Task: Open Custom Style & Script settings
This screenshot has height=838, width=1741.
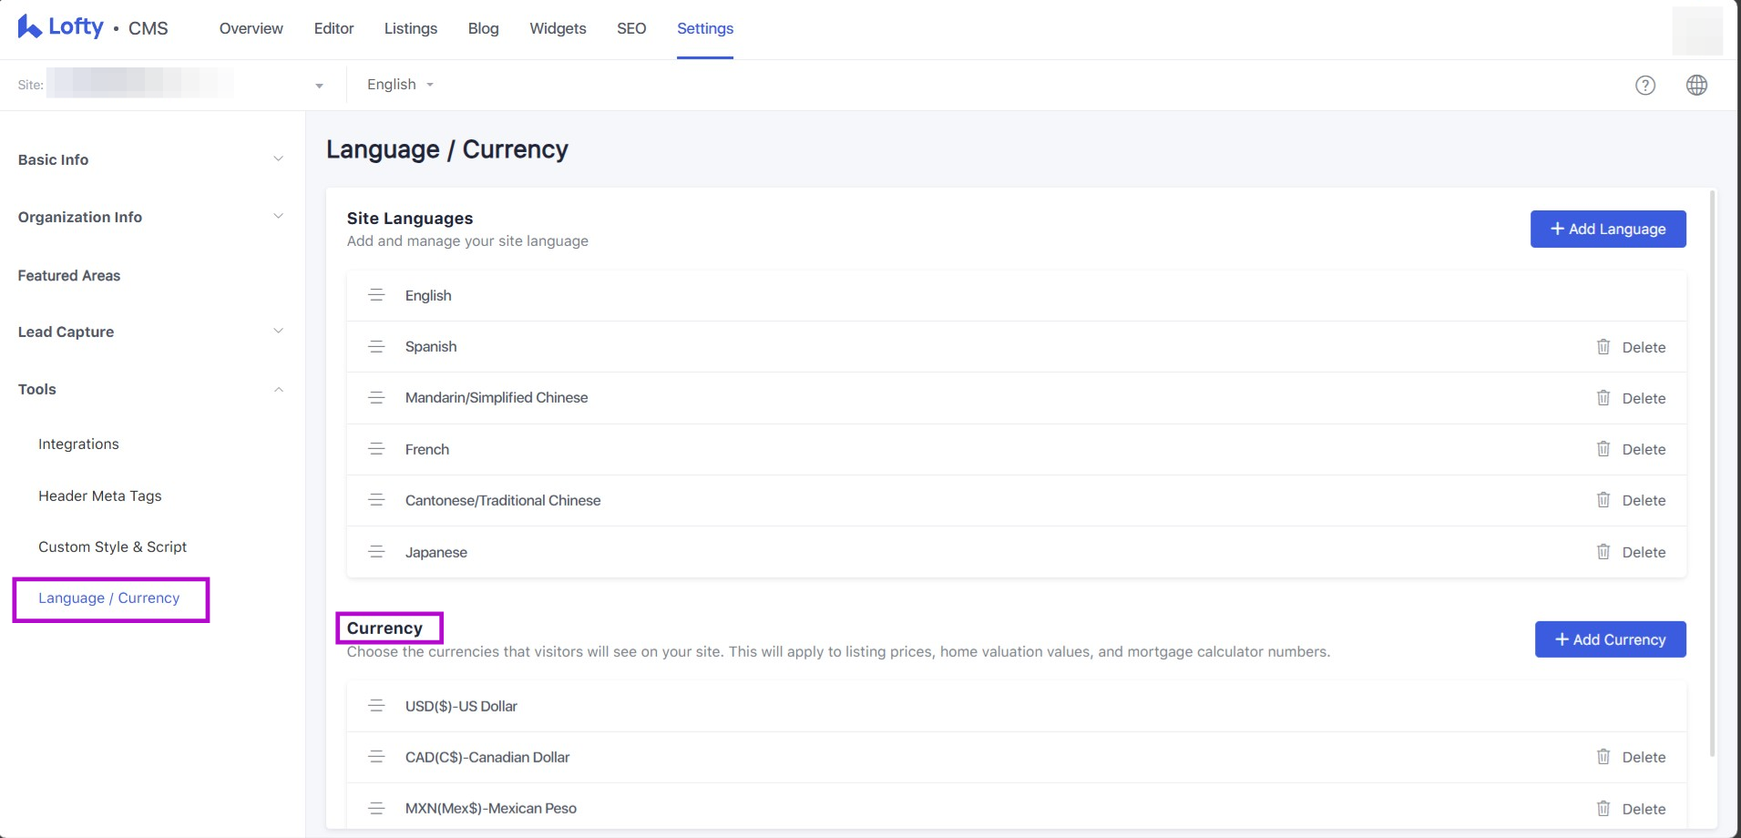Action: click(x=112, y=547)
